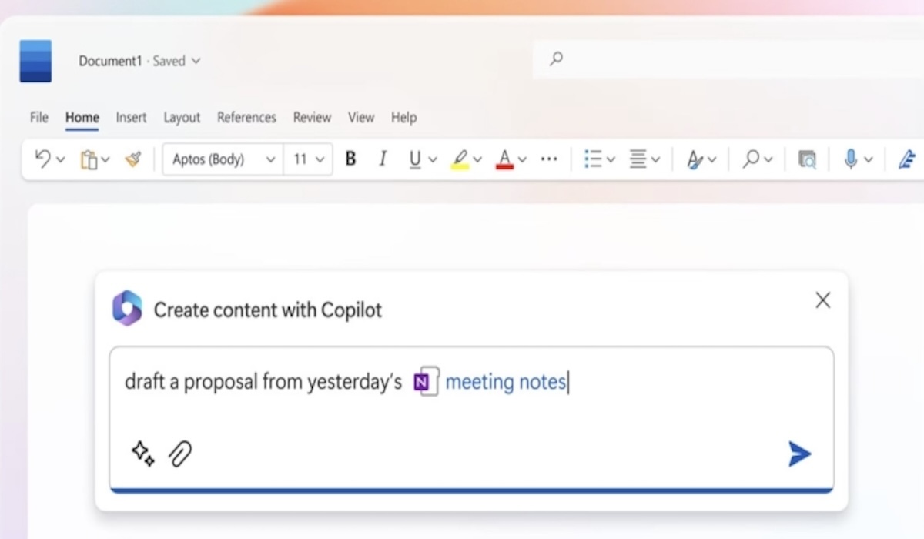The height and width of the screenshot is (539, 924).
Task: Open the Review tab
Action: click(312, 118)
